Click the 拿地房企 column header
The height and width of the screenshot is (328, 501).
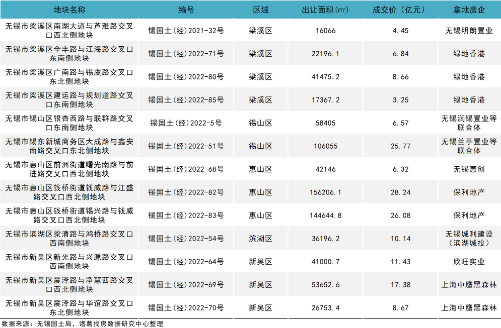click(469, 10)
